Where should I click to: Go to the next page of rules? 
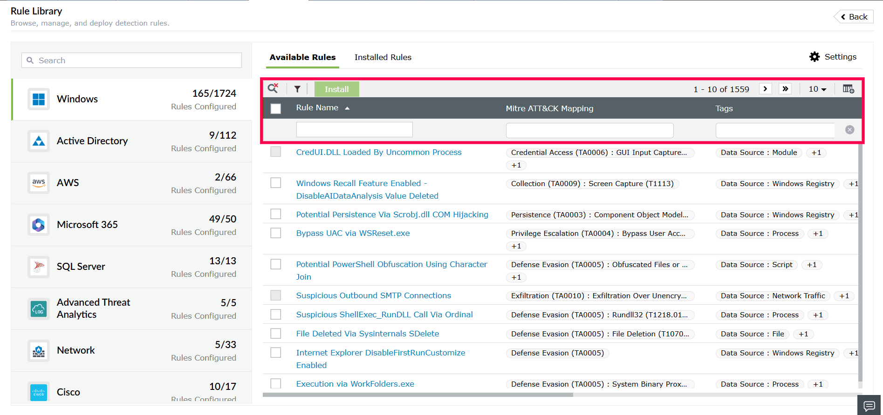click(x=765, y=89)
